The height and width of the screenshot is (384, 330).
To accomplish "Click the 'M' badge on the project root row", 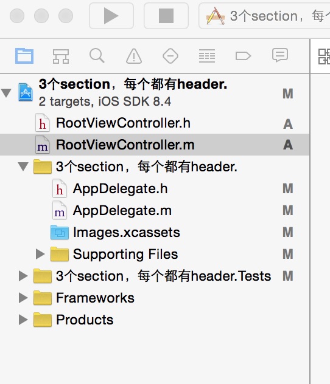I will click(x=288, y=94).
